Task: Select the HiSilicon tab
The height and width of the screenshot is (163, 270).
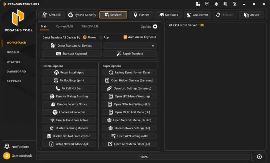Action: tap(225, 15)
